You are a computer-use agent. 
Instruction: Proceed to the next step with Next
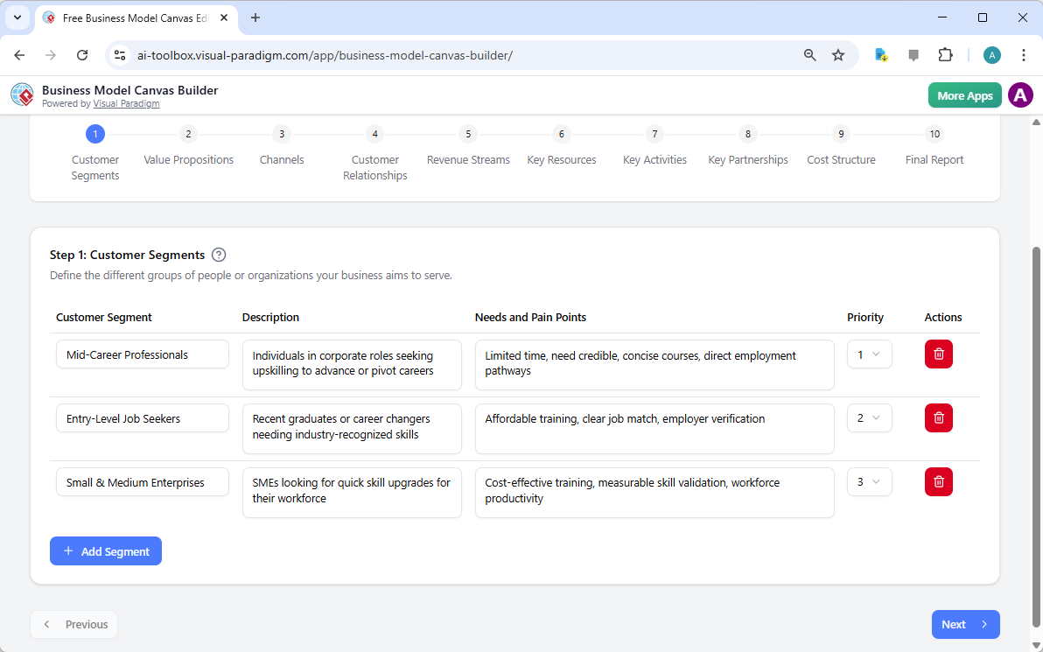point(965,624)
